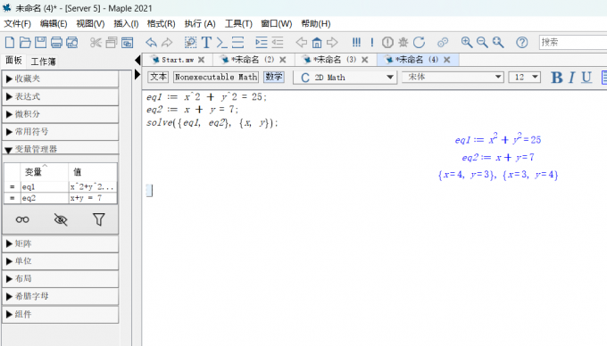Outdent section with the outdent icon
This screenshot has width=607, height=346.
[x=278, y=42]
